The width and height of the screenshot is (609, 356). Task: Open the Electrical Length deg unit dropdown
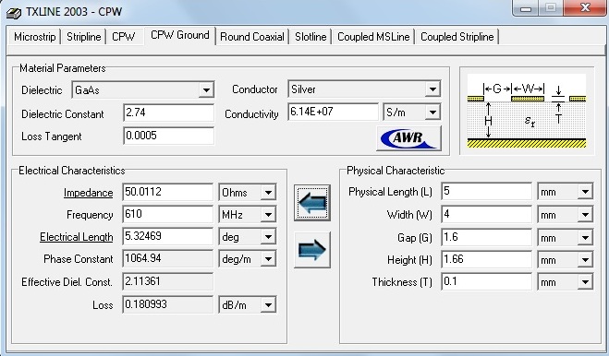click(x=268, y=236)
